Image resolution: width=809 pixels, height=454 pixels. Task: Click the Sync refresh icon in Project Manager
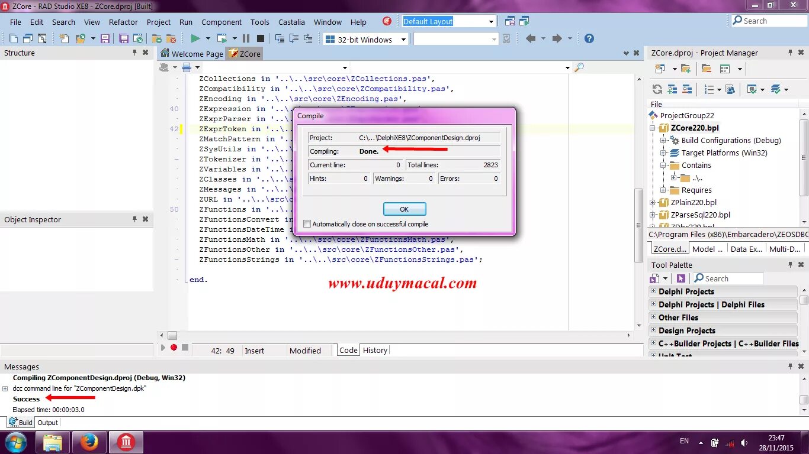click(657, 89)
